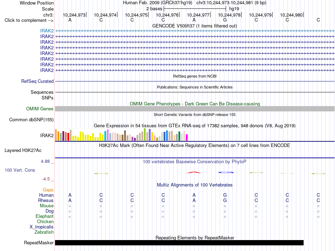Click the G base in the sequence row
The width and height of the screenshot is (335, 251).
(225, 20)
